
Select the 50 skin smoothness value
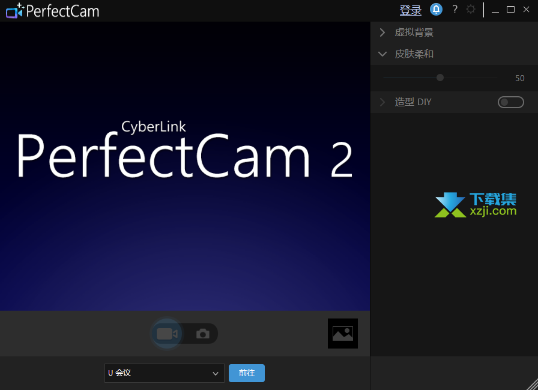coord(519,78)
